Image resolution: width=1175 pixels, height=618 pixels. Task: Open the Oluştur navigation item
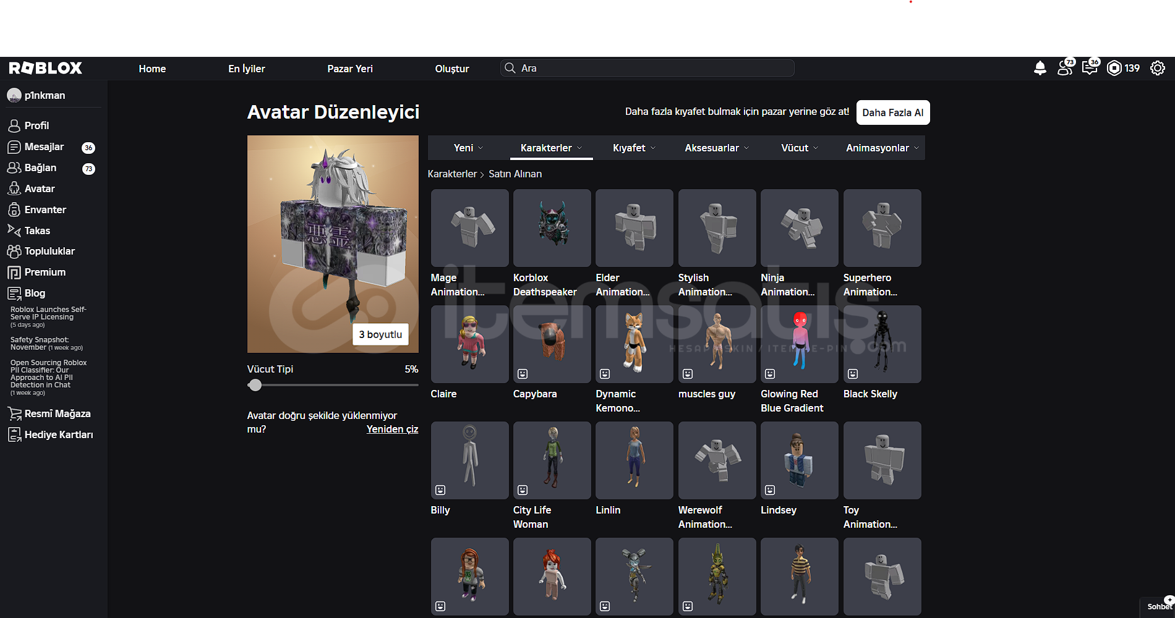pos(451,69)
